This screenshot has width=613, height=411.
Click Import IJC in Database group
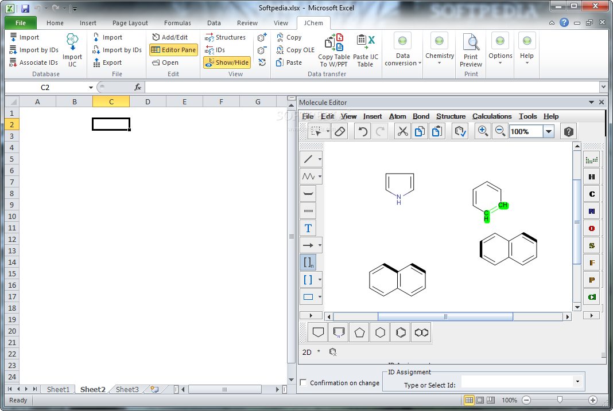click(x=72, y=50)
